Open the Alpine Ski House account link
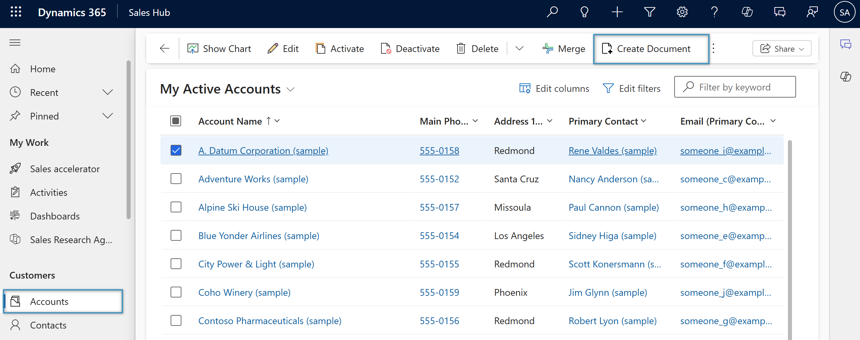Viewport: 860px width, 340px height. pyautogui.click(x=252, y=207)
